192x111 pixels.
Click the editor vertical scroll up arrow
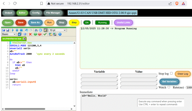[x=74, y=43]
